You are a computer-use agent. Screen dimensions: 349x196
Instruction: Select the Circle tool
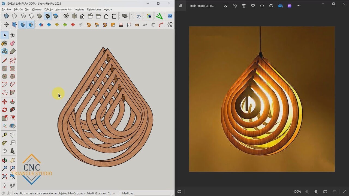pyautogui.click(x=5, y=76)
